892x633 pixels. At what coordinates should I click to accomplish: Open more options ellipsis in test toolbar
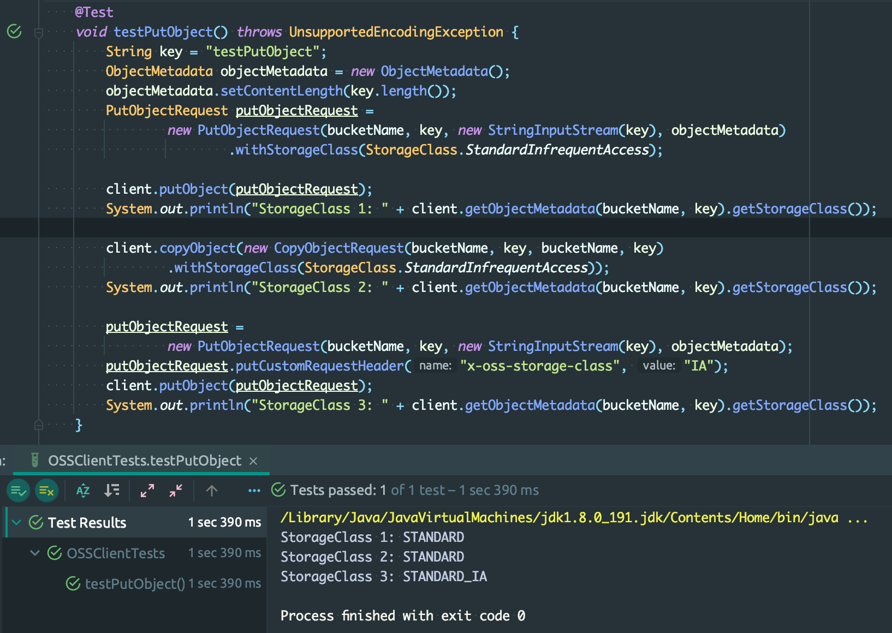254,491
